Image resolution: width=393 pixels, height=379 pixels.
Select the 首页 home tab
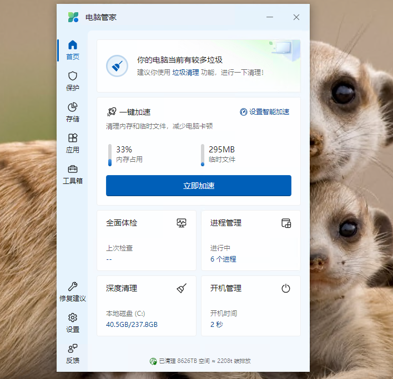coord(72,50)
